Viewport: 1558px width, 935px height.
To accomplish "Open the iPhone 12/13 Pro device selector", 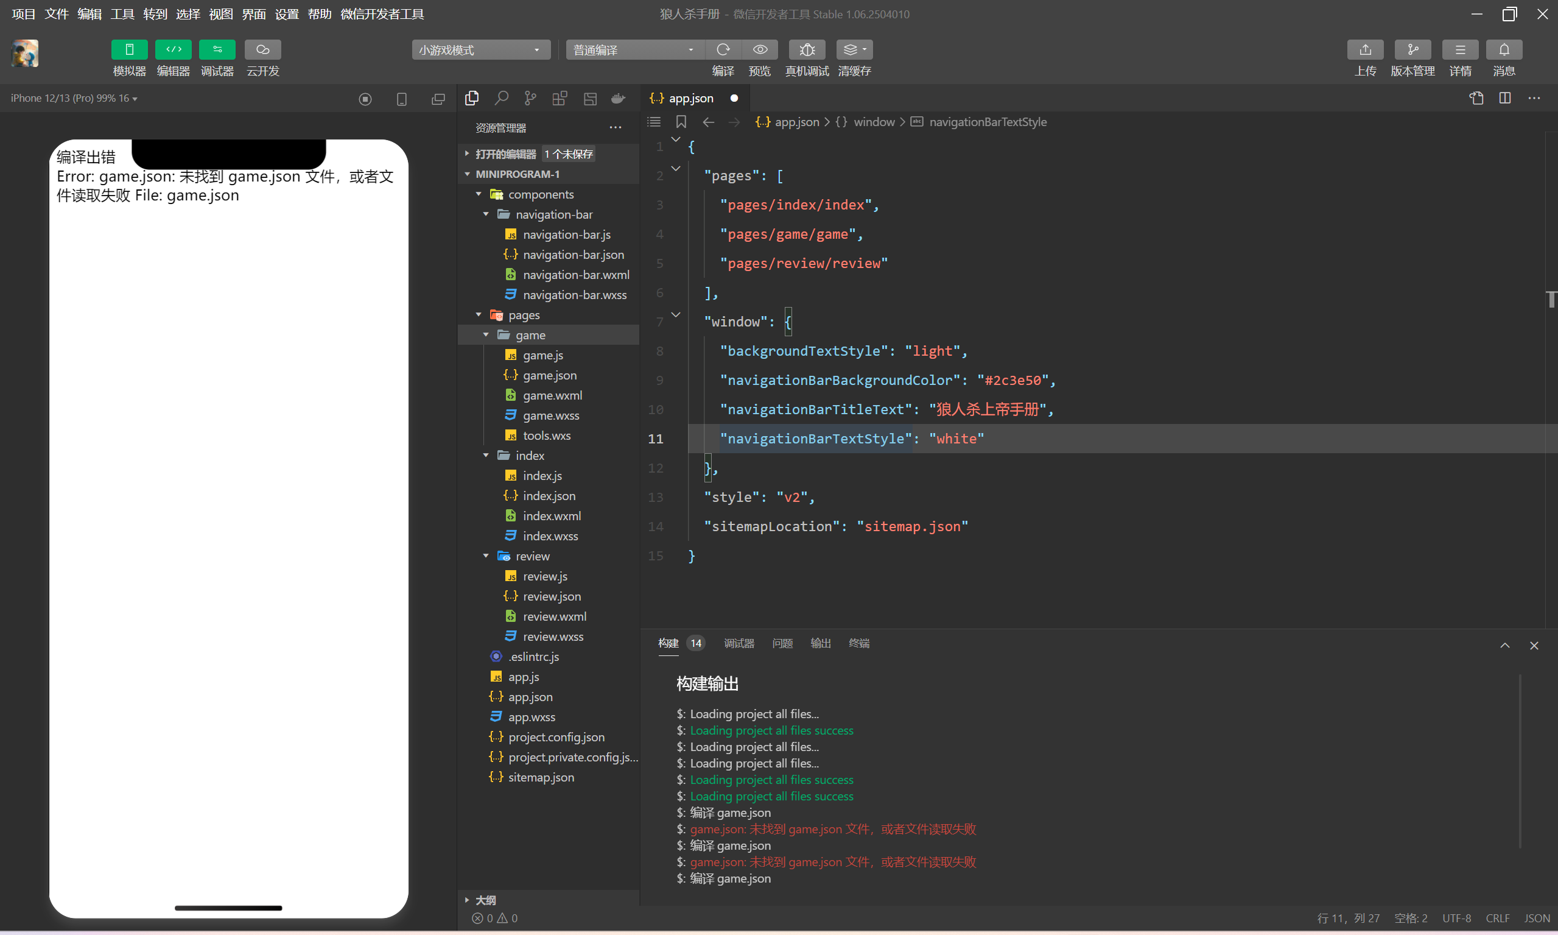I will pos(74,98).
